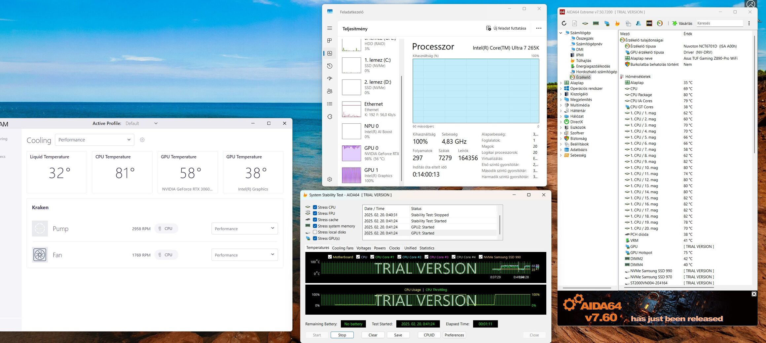766x343 pixels.
Task: Expand the Alaplap tree node
Action: (x=561, y=83)
